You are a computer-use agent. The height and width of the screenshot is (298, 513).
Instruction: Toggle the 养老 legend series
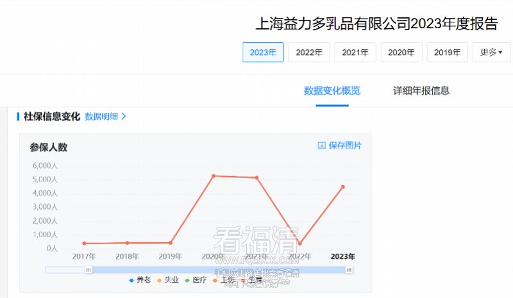click(140, 280)
